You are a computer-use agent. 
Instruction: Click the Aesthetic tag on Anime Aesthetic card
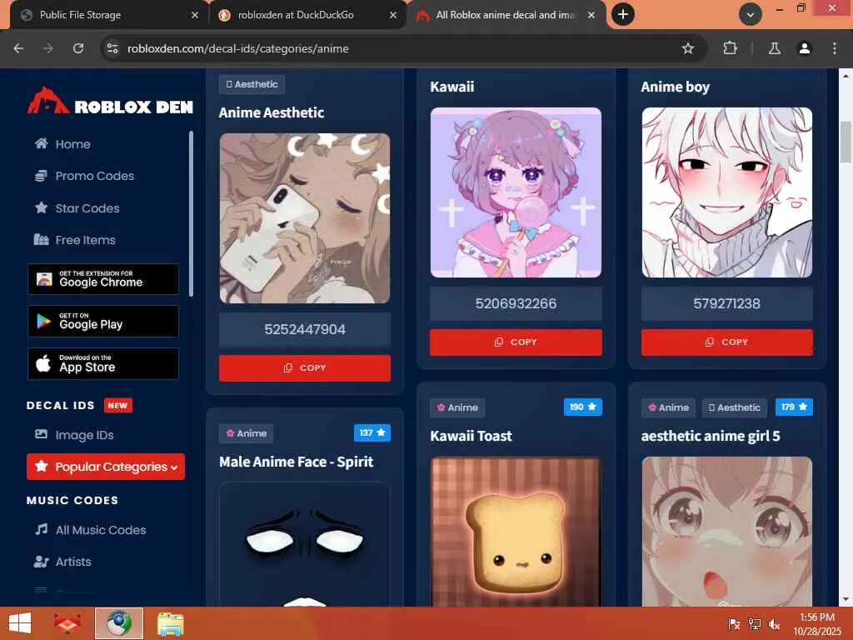pyautogui.click(x=252, y=84)
